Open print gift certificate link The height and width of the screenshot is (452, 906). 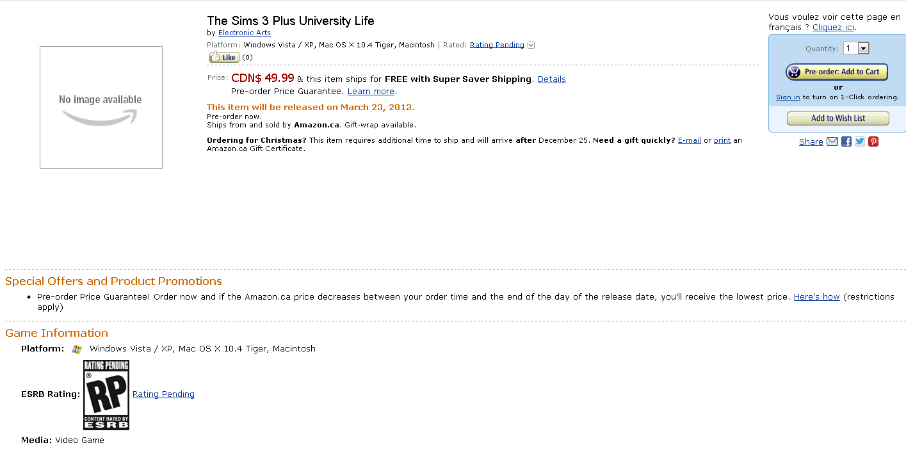click(722, 140)
